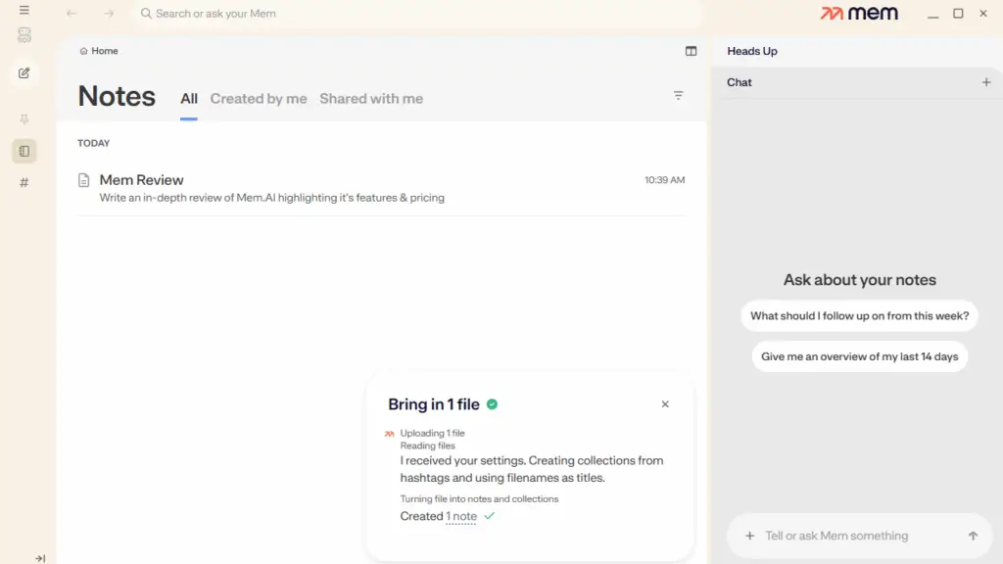Open the Mem Review note

pos(142,180)
